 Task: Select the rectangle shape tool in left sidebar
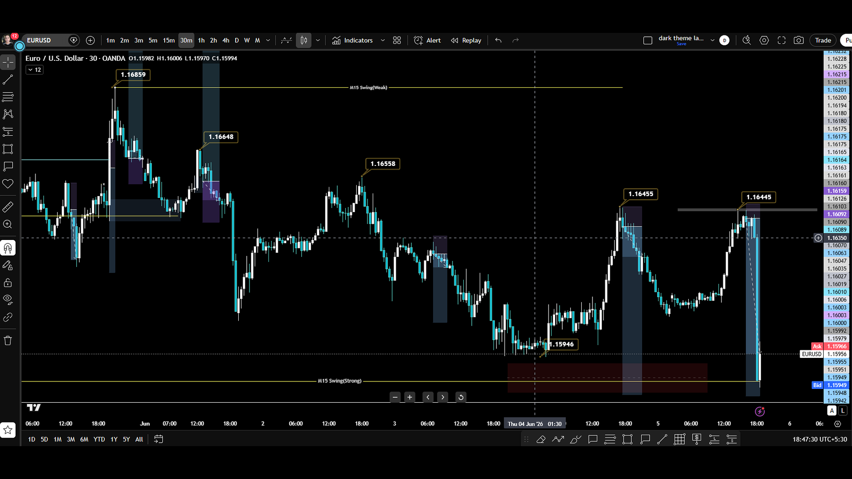[x=8, y=149]
